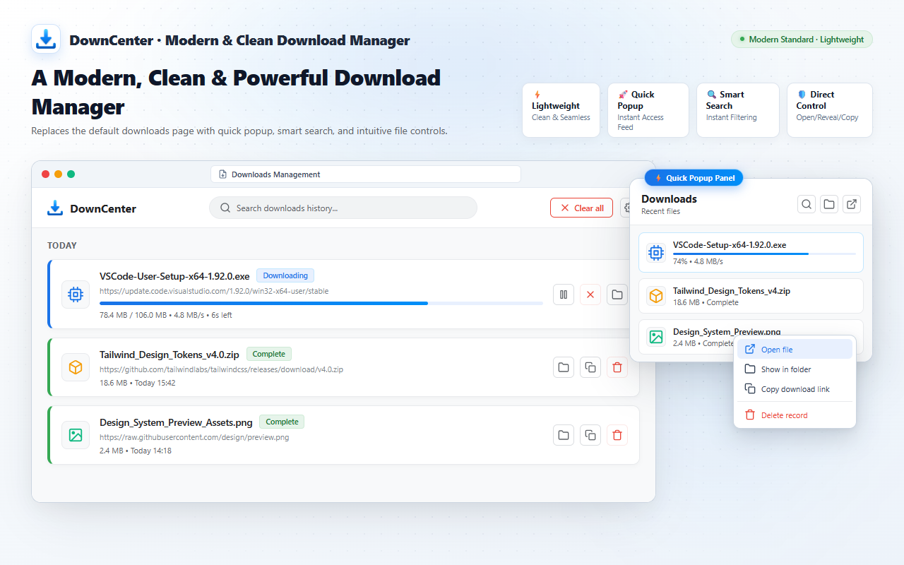
Task: Click the raw.githubusercontent.com URL text
Action: click(x=194, y=437)
